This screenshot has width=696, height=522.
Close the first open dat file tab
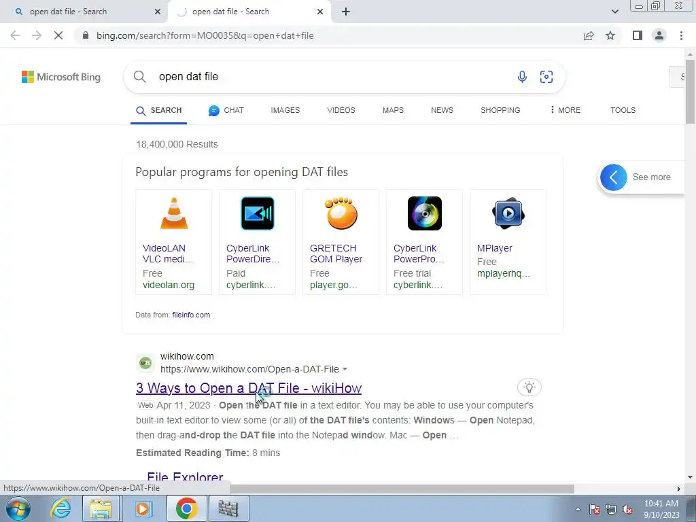158,12
